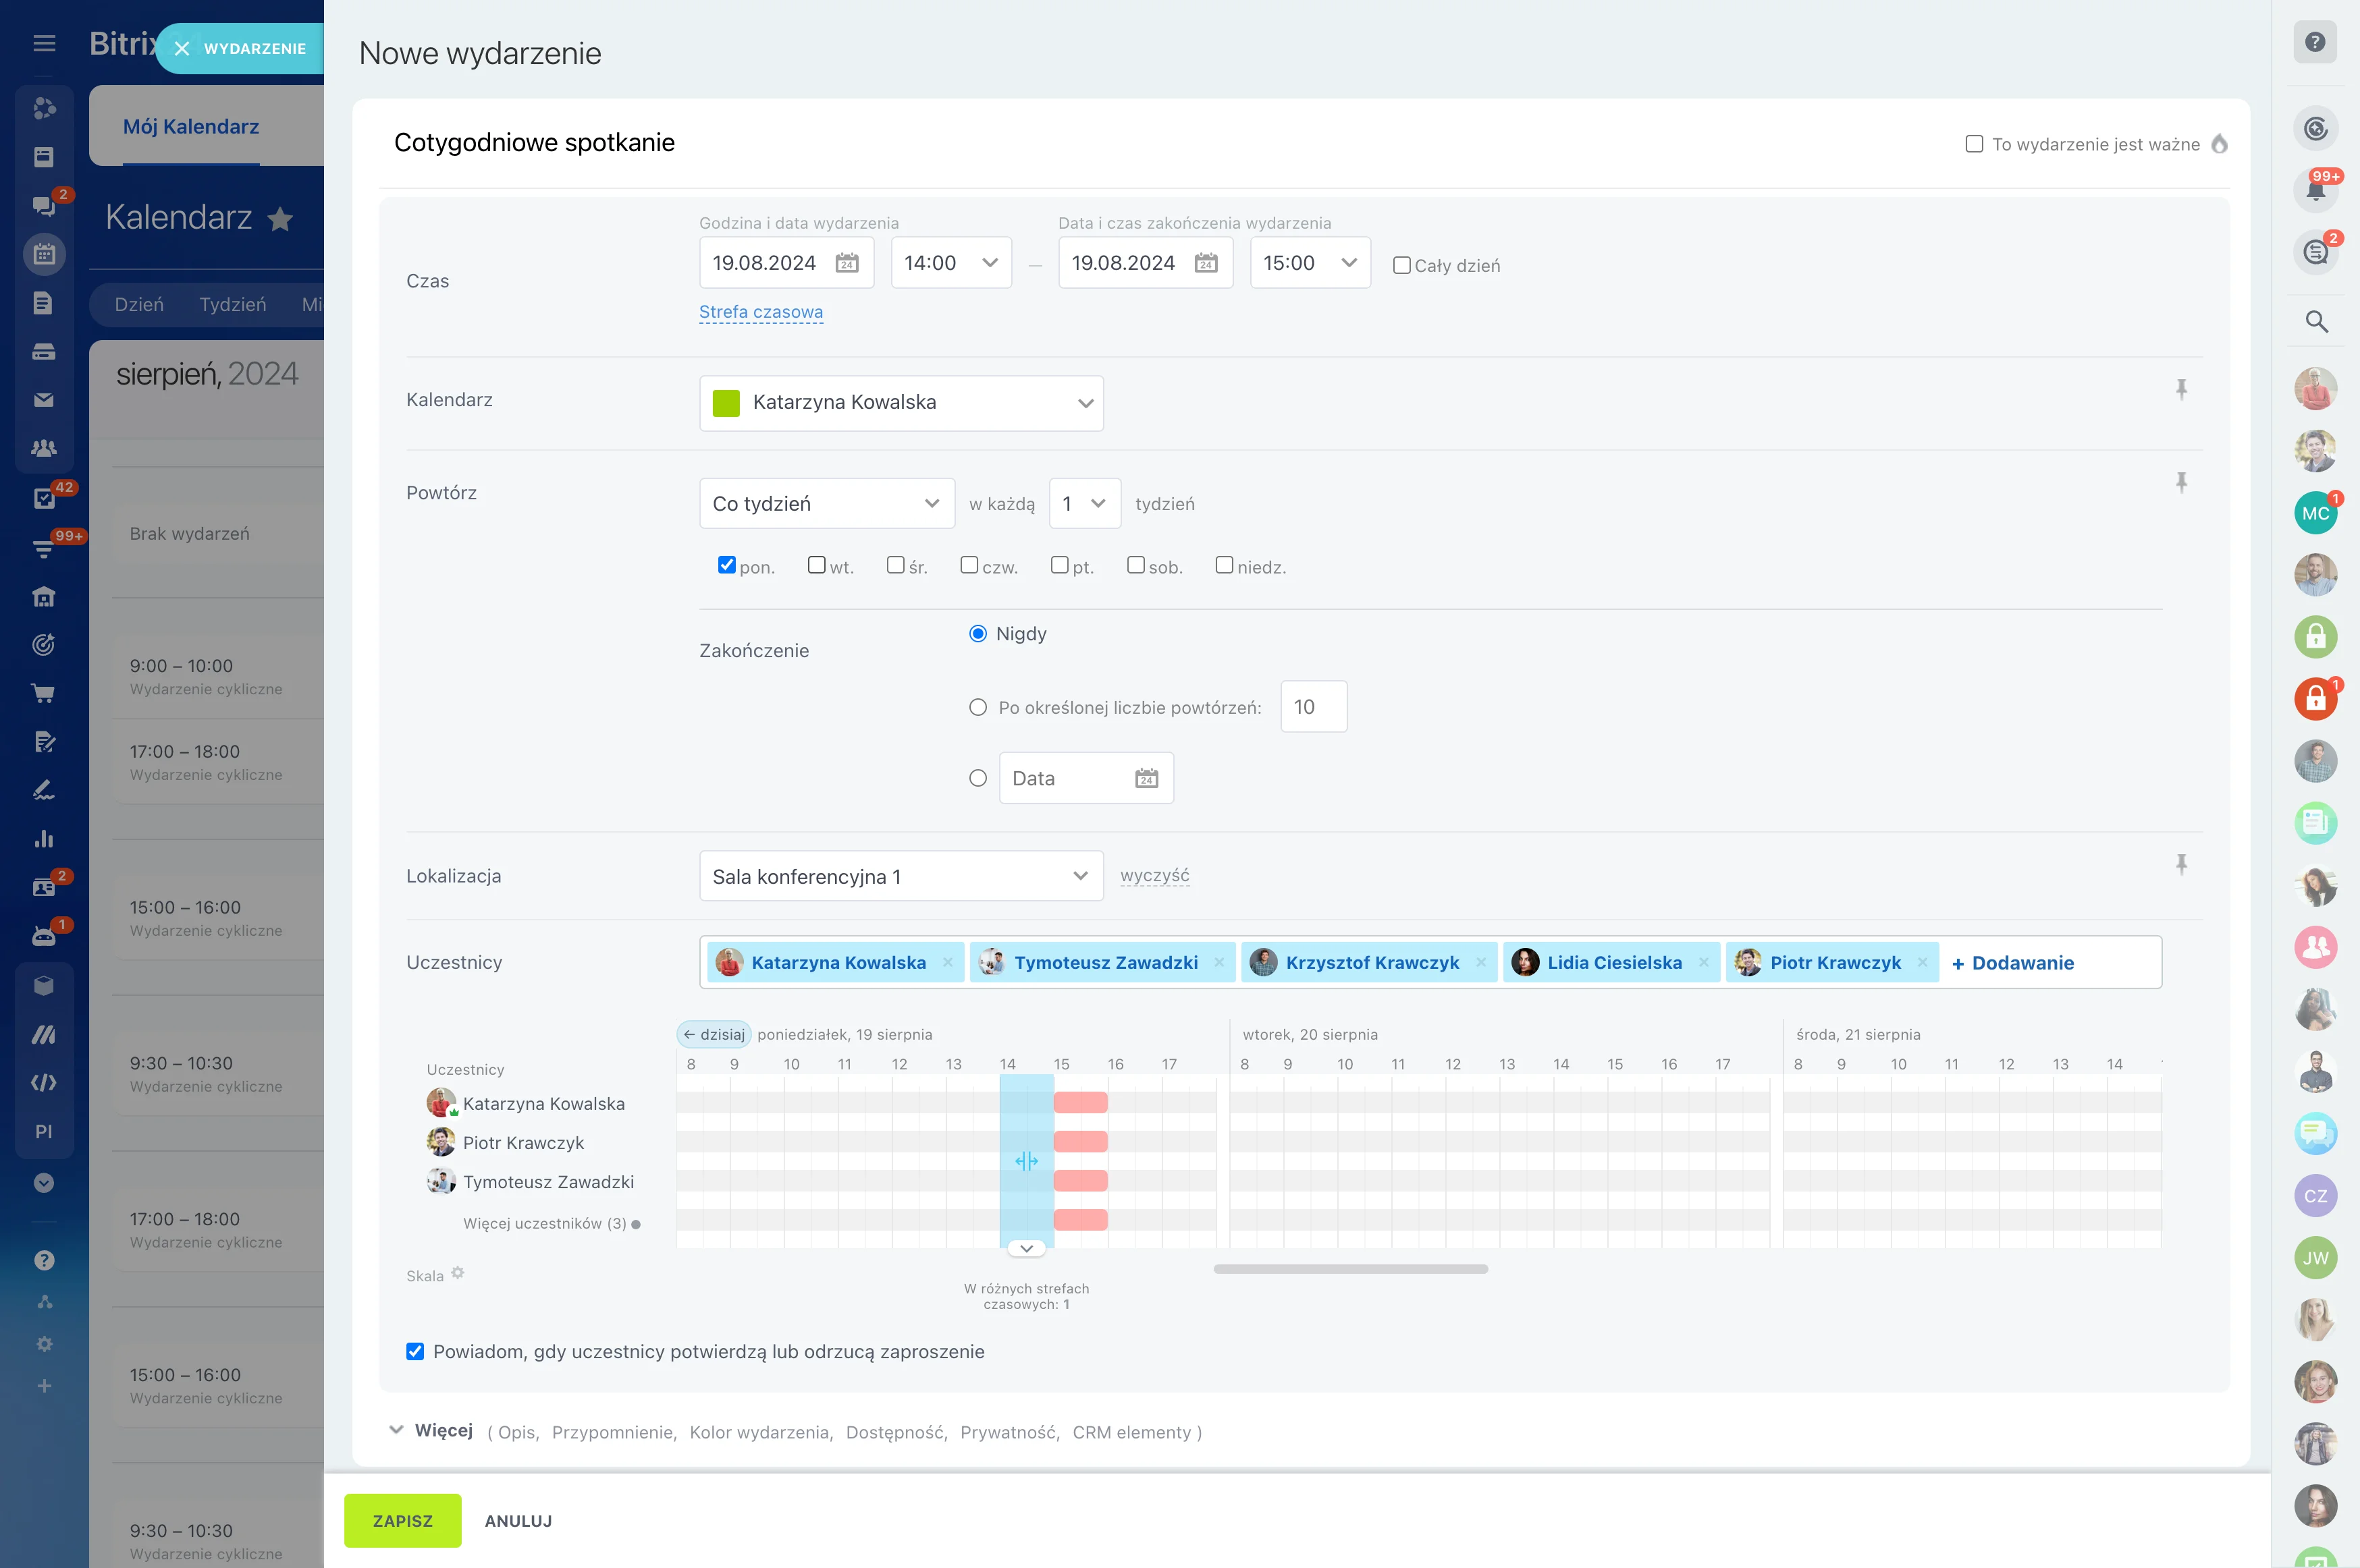This screenshot has width=2360, height=1568.
Task: Enable the Cały dzień checkbox
Action: [1401, 266]
